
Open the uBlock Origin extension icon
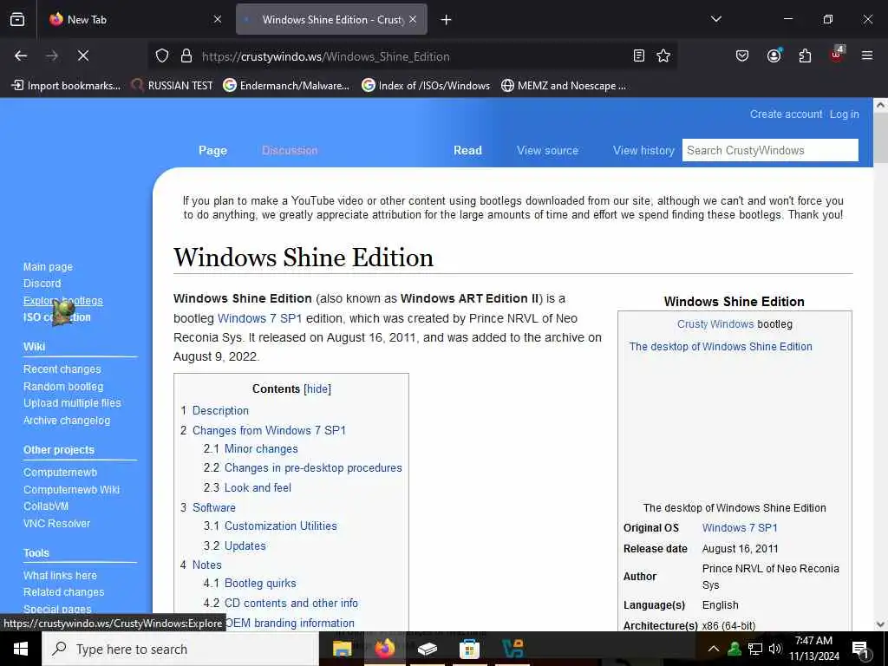tap(837, 55)
